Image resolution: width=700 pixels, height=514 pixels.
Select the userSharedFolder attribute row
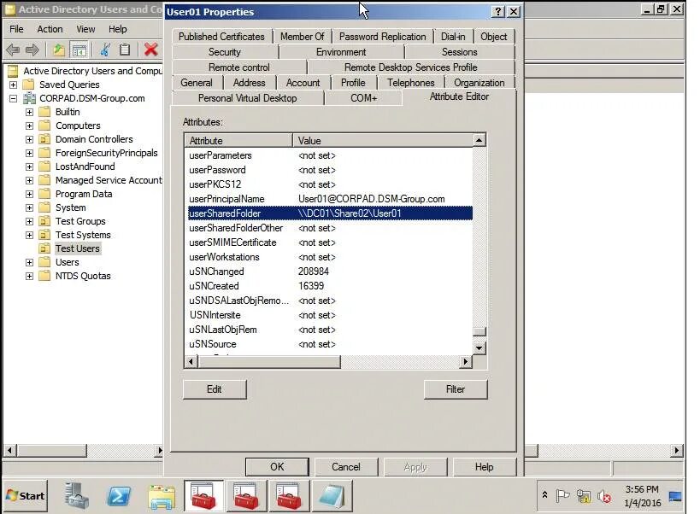pyautogui.click(x=330, y=213)
